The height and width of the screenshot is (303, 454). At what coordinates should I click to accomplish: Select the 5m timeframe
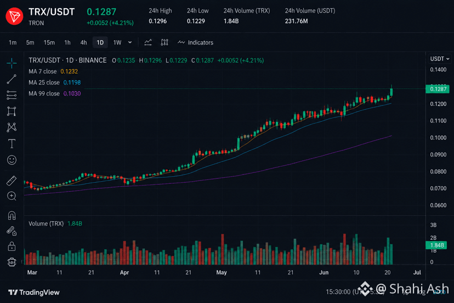coord(30,43)
